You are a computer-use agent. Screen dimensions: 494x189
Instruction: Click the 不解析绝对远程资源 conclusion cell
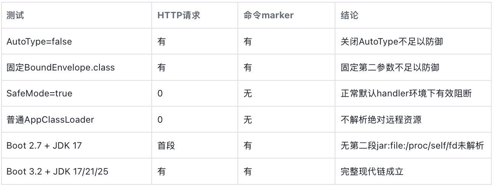pyautogui.click(x=413, y=119)
